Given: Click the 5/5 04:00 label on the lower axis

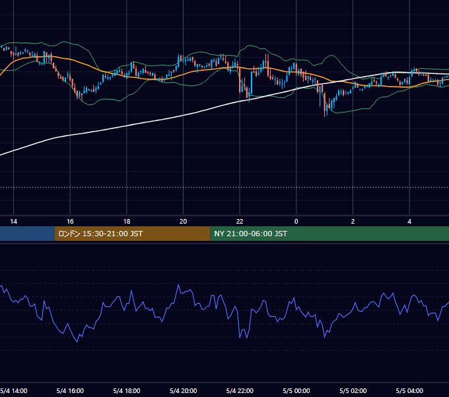Looking at the screenshot, I should coord(409,390).
